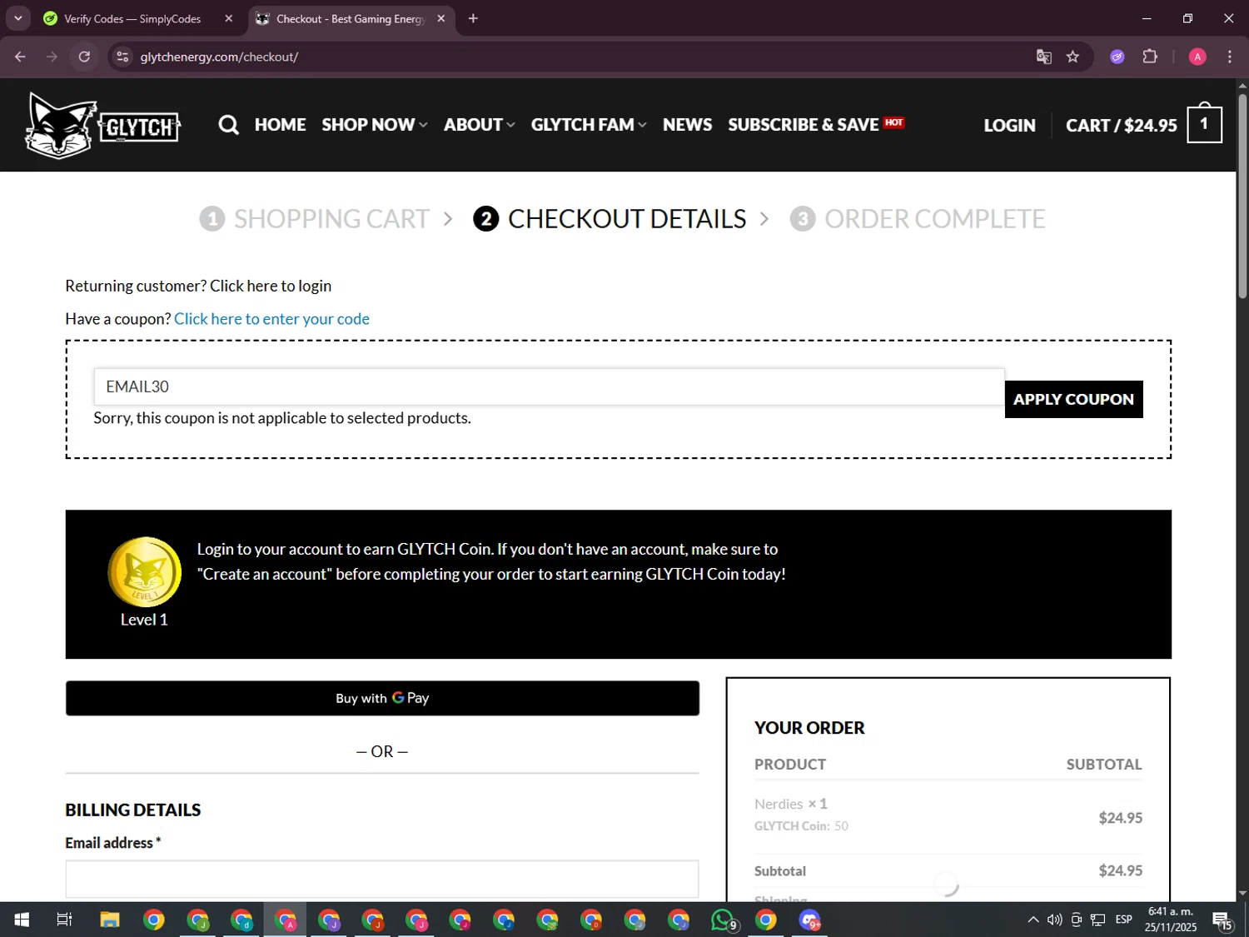This screenshot has height=937, width=1249.
Task: Click the coupon not applicable error message
Action: [282, 418]
